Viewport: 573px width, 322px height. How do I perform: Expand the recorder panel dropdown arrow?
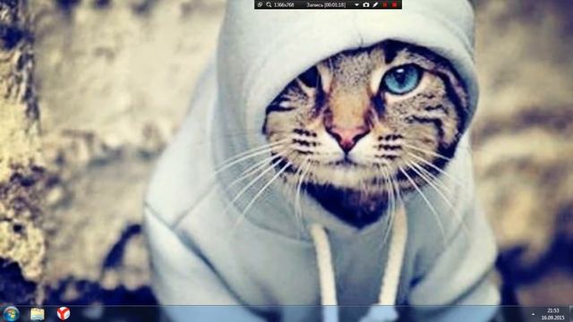point(356,4)
